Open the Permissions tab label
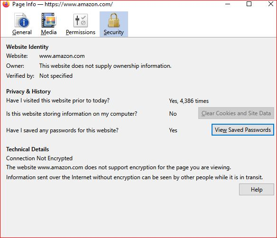This screenshot has height=238, width=277. (x=81, y=32)
